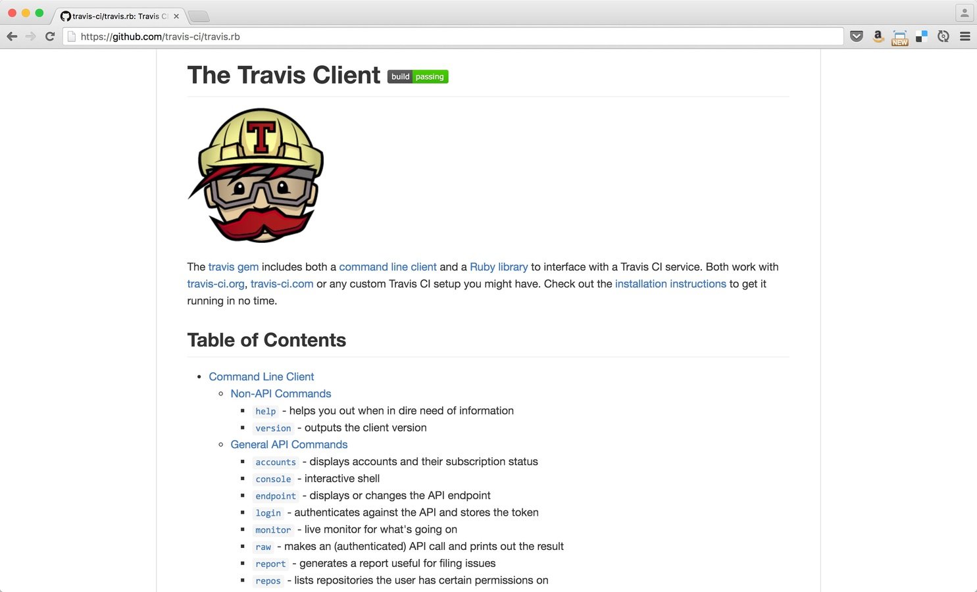Click the build passing badge
Screen dimensions: 977x592
(x=418, y=77)
